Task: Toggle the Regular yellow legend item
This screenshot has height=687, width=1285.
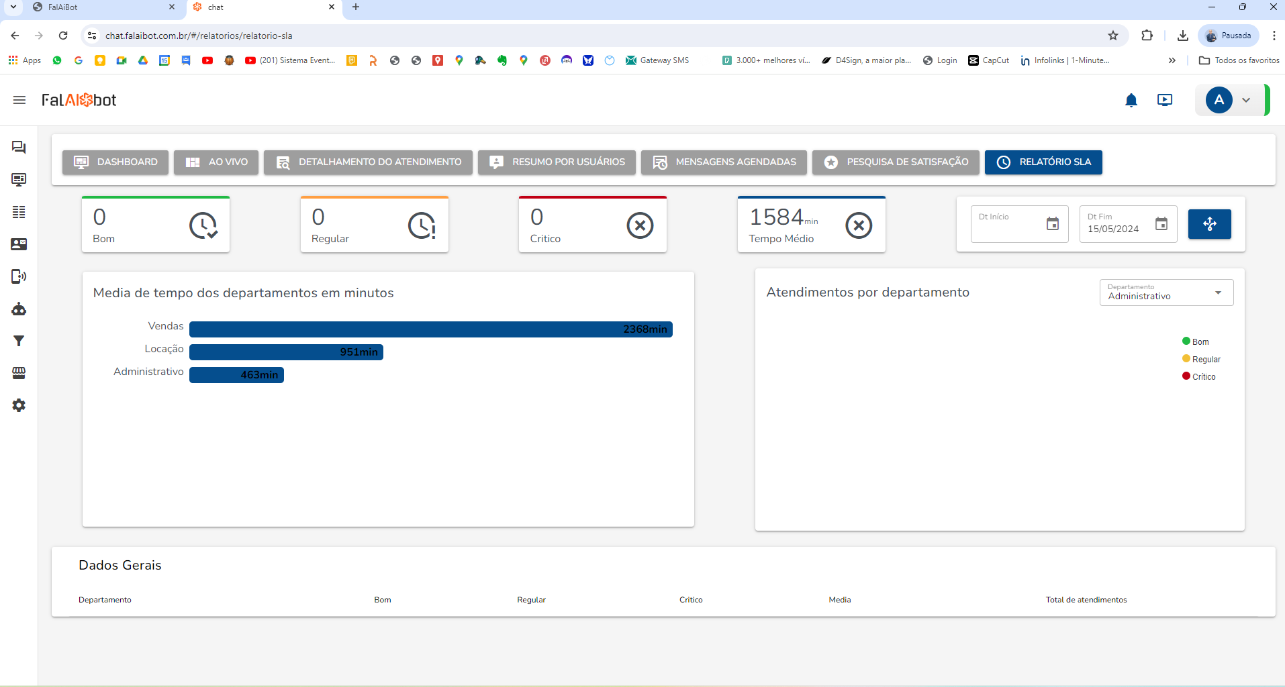Action: coord(1202,359)
